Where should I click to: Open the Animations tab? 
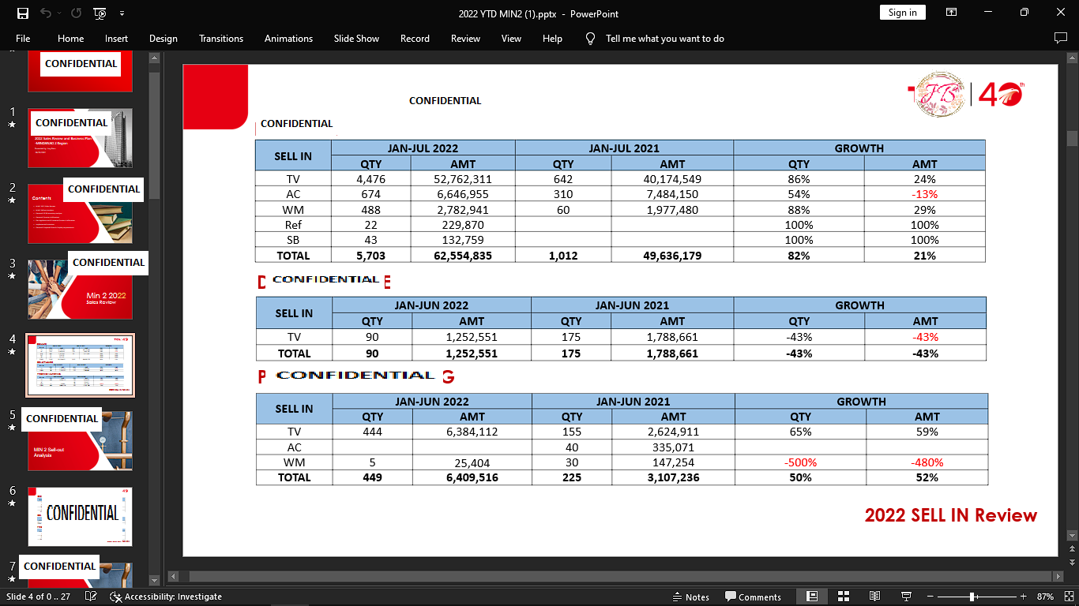[288, 38]
